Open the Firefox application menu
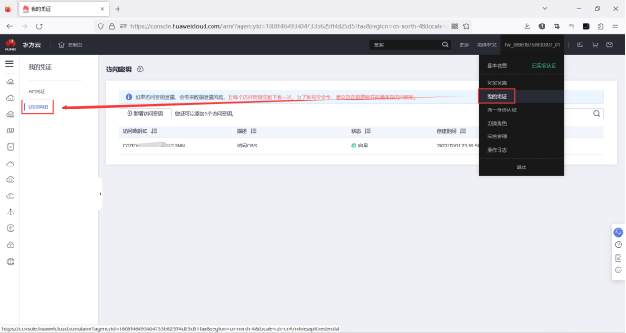This screenshot has height=333, width=626. [615, 26]
